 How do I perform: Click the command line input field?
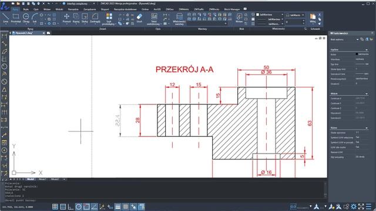tap(164, 200)
